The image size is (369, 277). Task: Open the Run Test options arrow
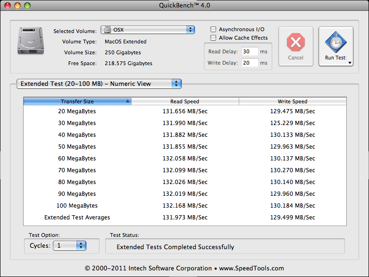[x=350, y=63]
